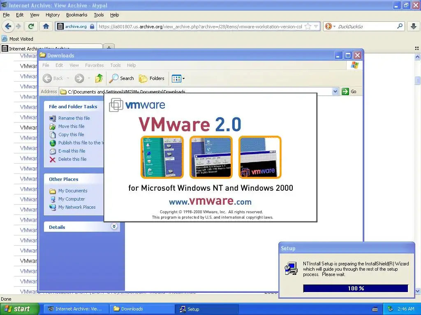The image size is (421, 315).
Task: Switch to Setup taskbar button
Action: (207, 309)
